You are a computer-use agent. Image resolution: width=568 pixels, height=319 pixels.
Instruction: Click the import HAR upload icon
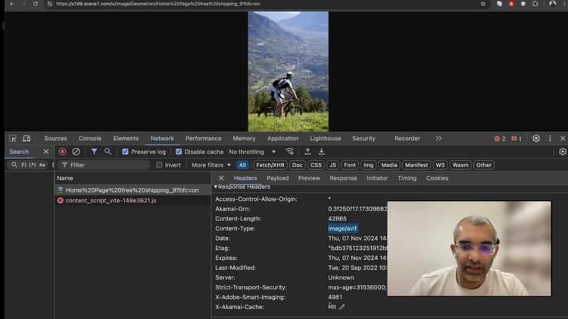coord(307,152)
